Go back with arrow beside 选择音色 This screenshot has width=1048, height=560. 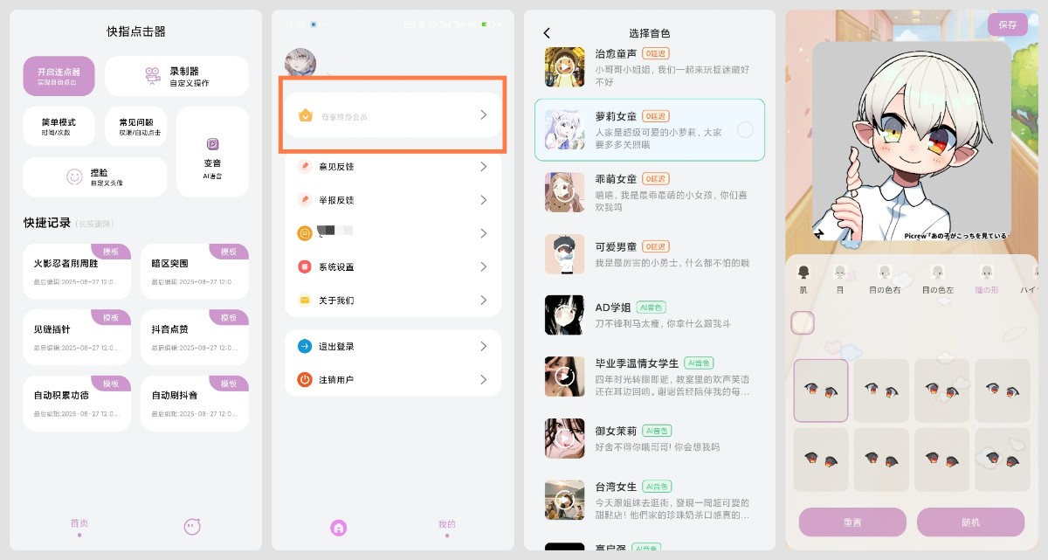[x=547, y=33]
